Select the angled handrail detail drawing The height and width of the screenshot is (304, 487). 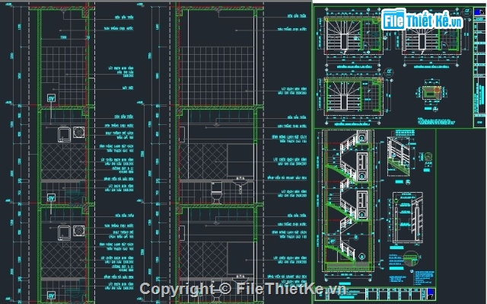click(x=399, y=155)
